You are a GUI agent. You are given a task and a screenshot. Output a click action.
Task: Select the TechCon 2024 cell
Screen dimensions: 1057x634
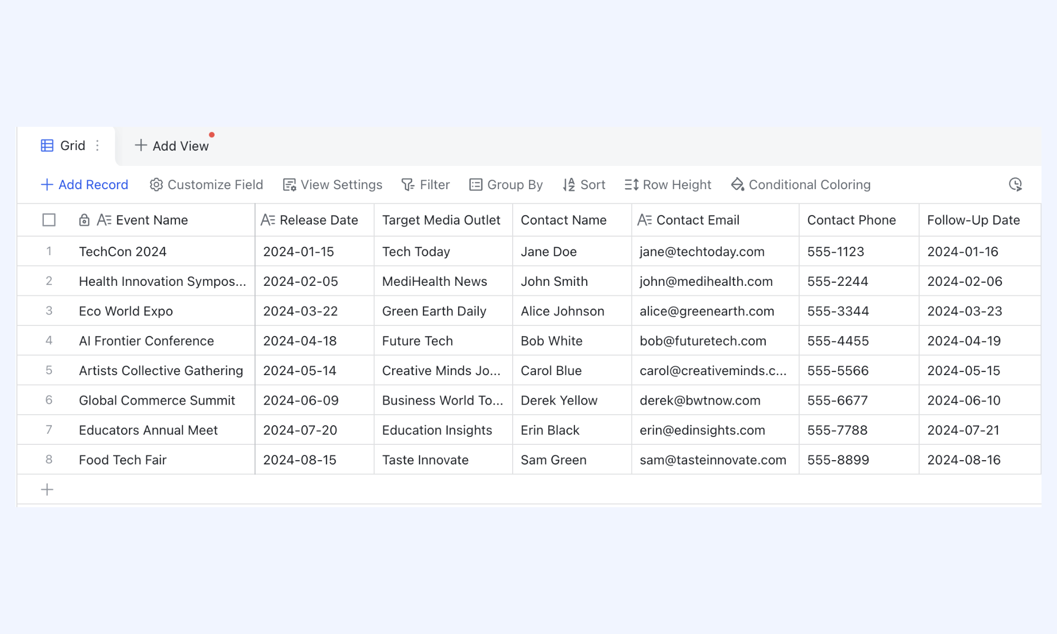point(163,251)
